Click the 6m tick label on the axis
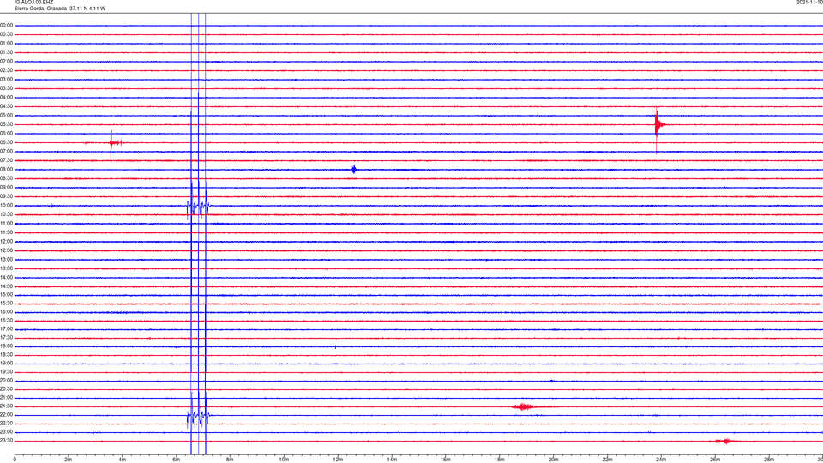 coord(177,460)
